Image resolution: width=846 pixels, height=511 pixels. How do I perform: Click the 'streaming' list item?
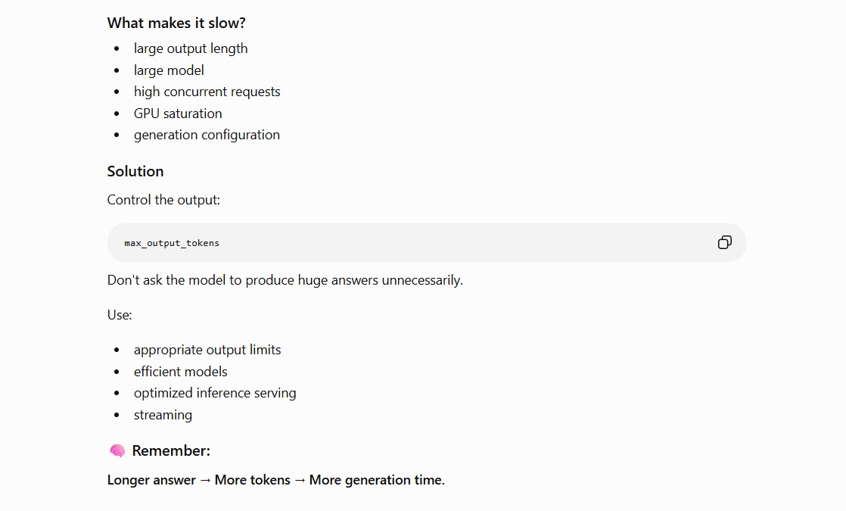point(163,415)
